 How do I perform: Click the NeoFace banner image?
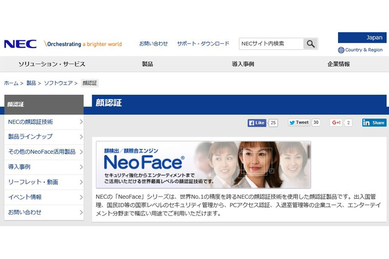click(x=204, y=165)
